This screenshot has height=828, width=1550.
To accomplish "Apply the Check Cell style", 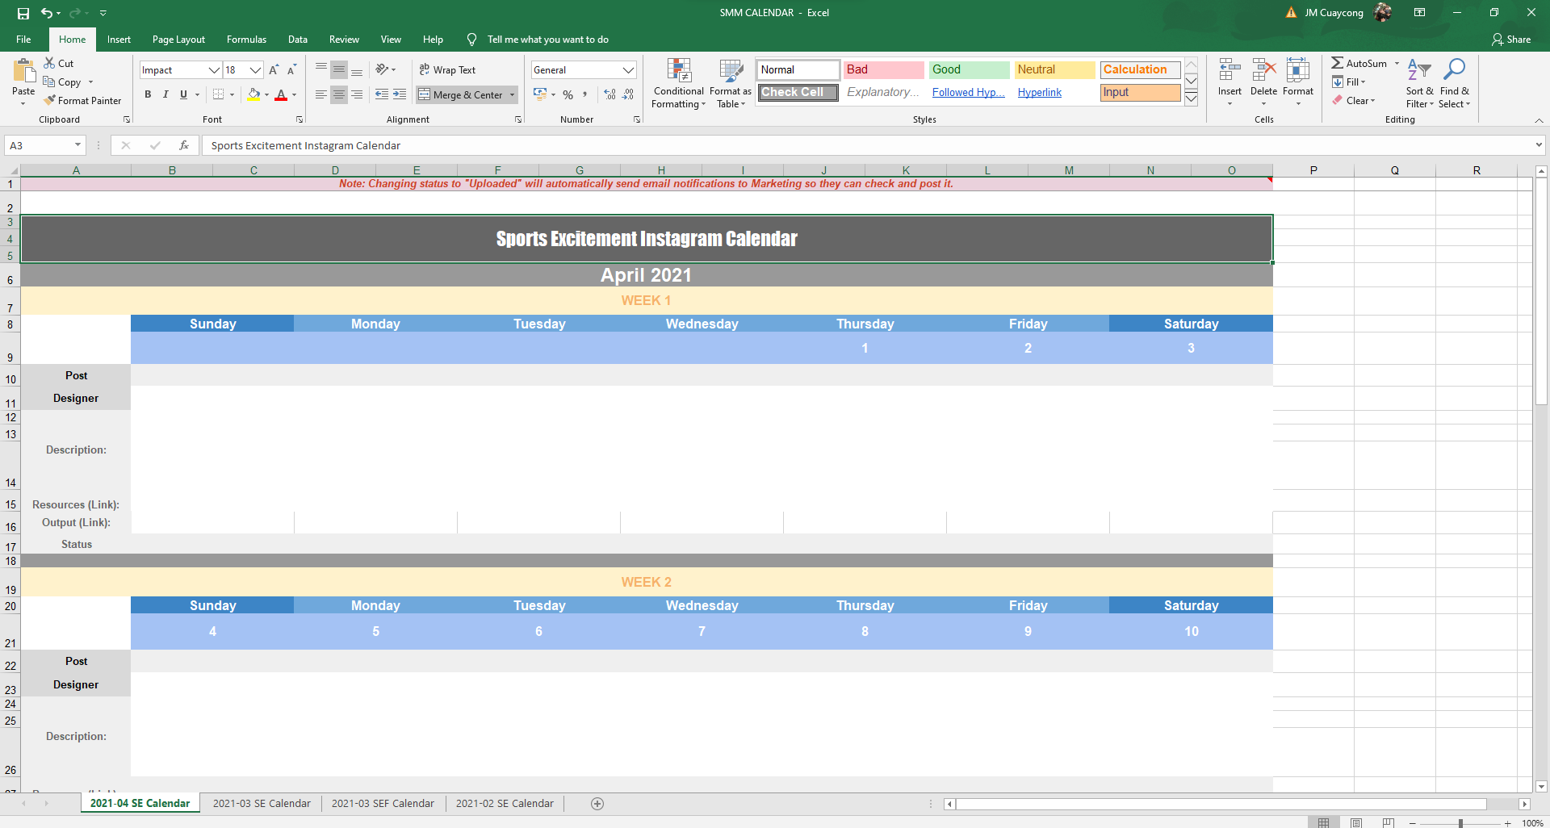I will 798,92.
